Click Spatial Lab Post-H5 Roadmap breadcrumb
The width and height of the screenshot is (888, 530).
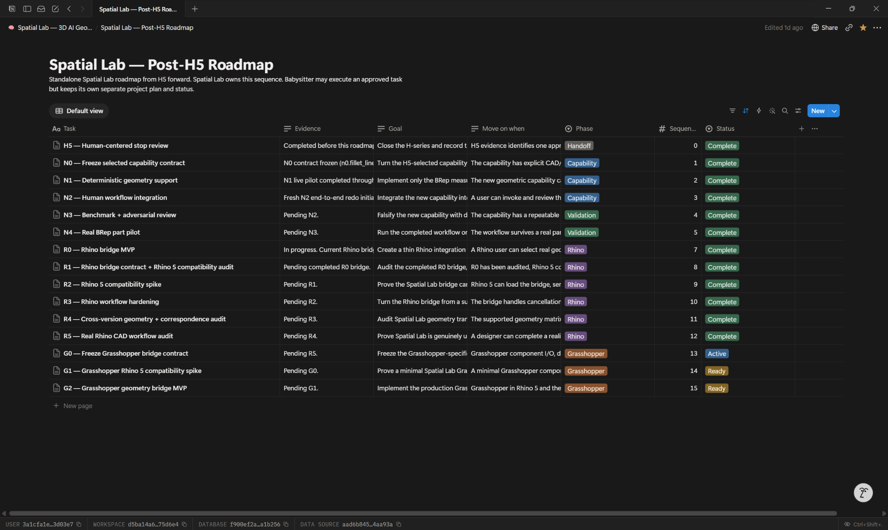(147, 27)
